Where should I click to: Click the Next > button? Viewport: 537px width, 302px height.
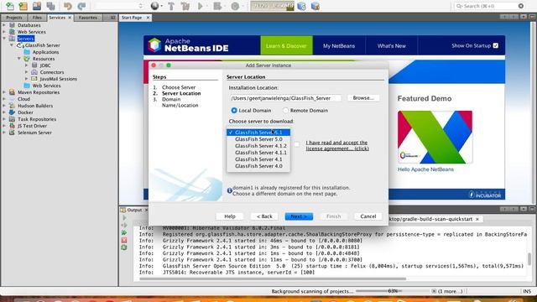click(299, 216)
